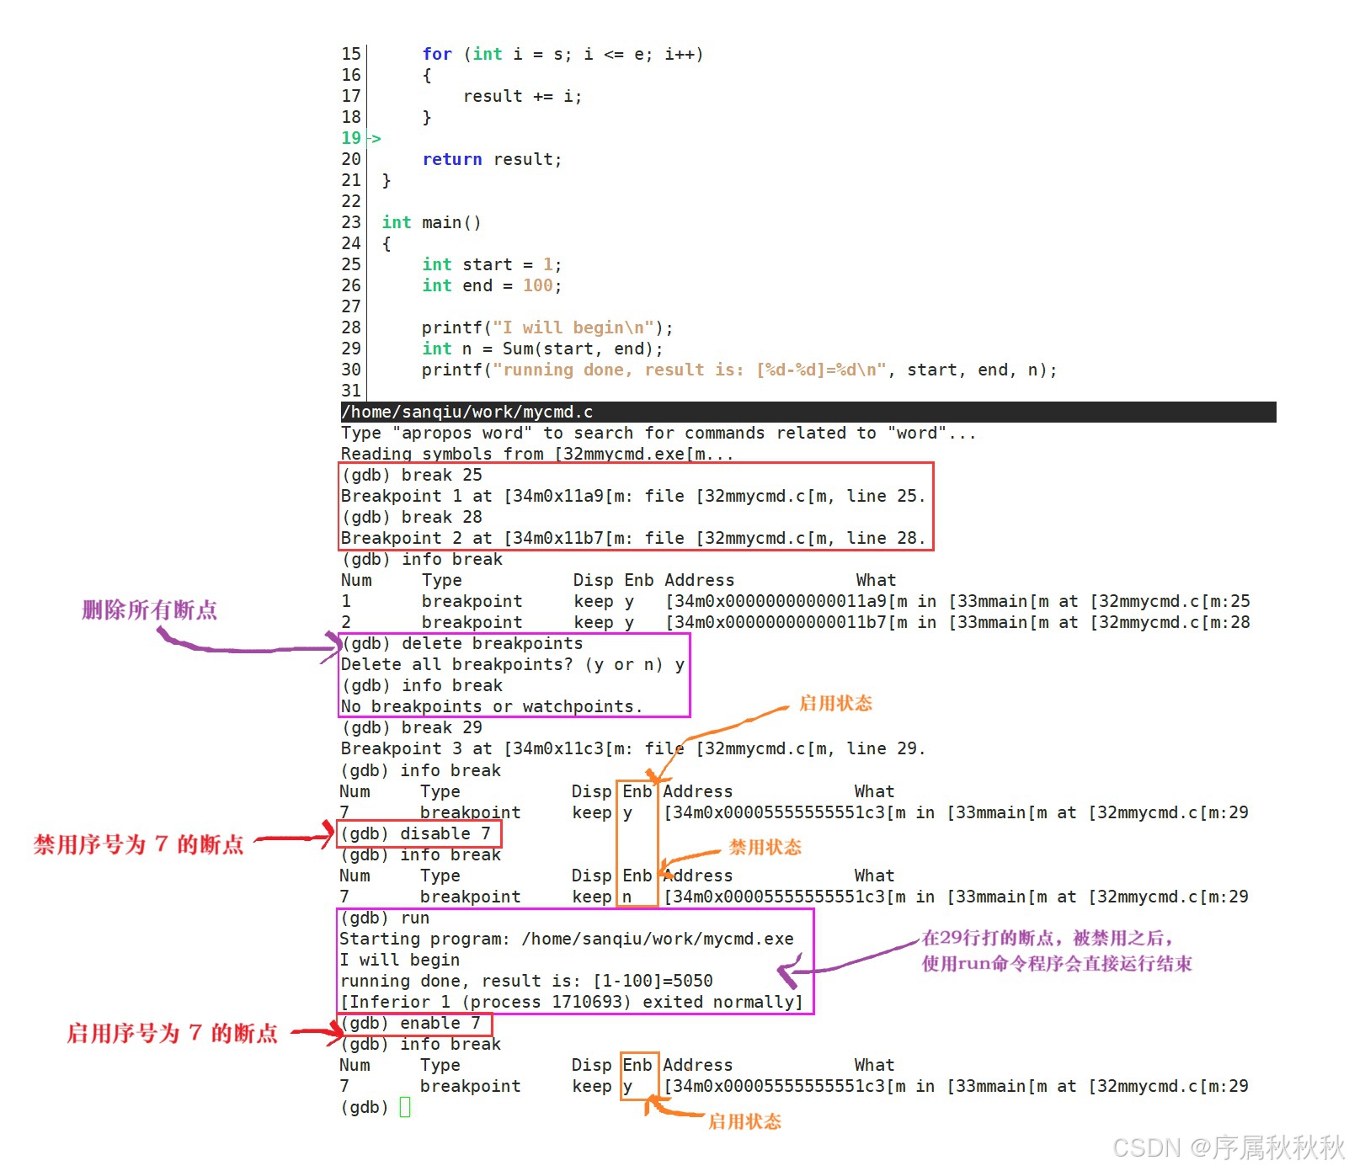
Task: Click the printf("I will begin\n") source line
Action: tap(547, 327)
